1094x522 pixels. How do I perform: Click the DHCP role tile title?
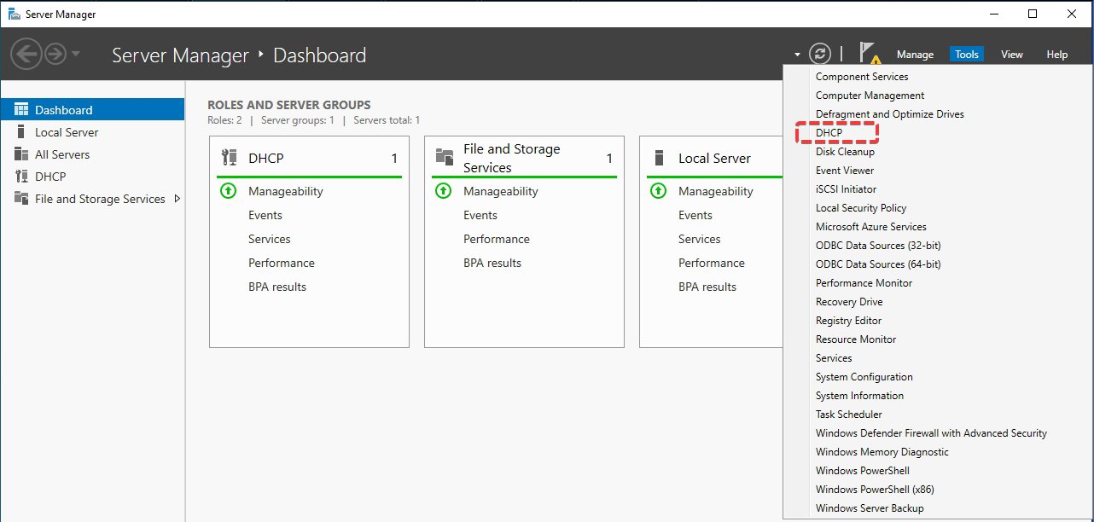point(266,159)
